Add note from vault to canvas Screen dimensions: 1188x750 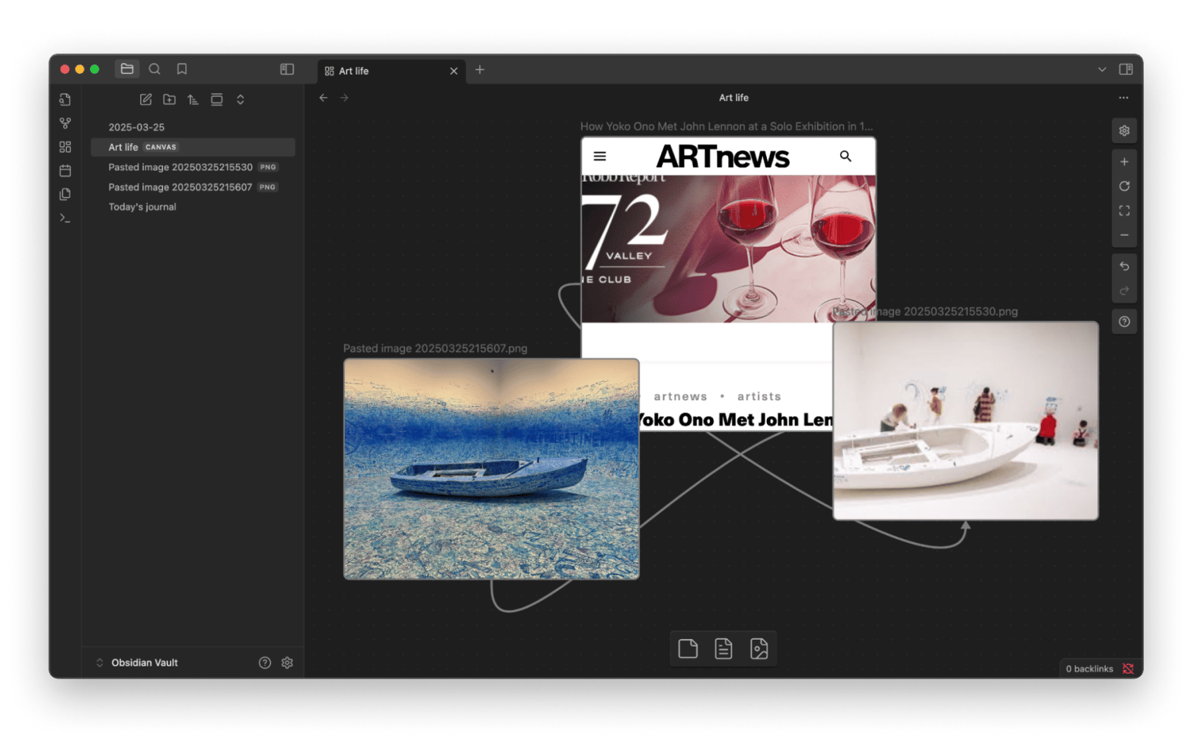coord(723,649)
